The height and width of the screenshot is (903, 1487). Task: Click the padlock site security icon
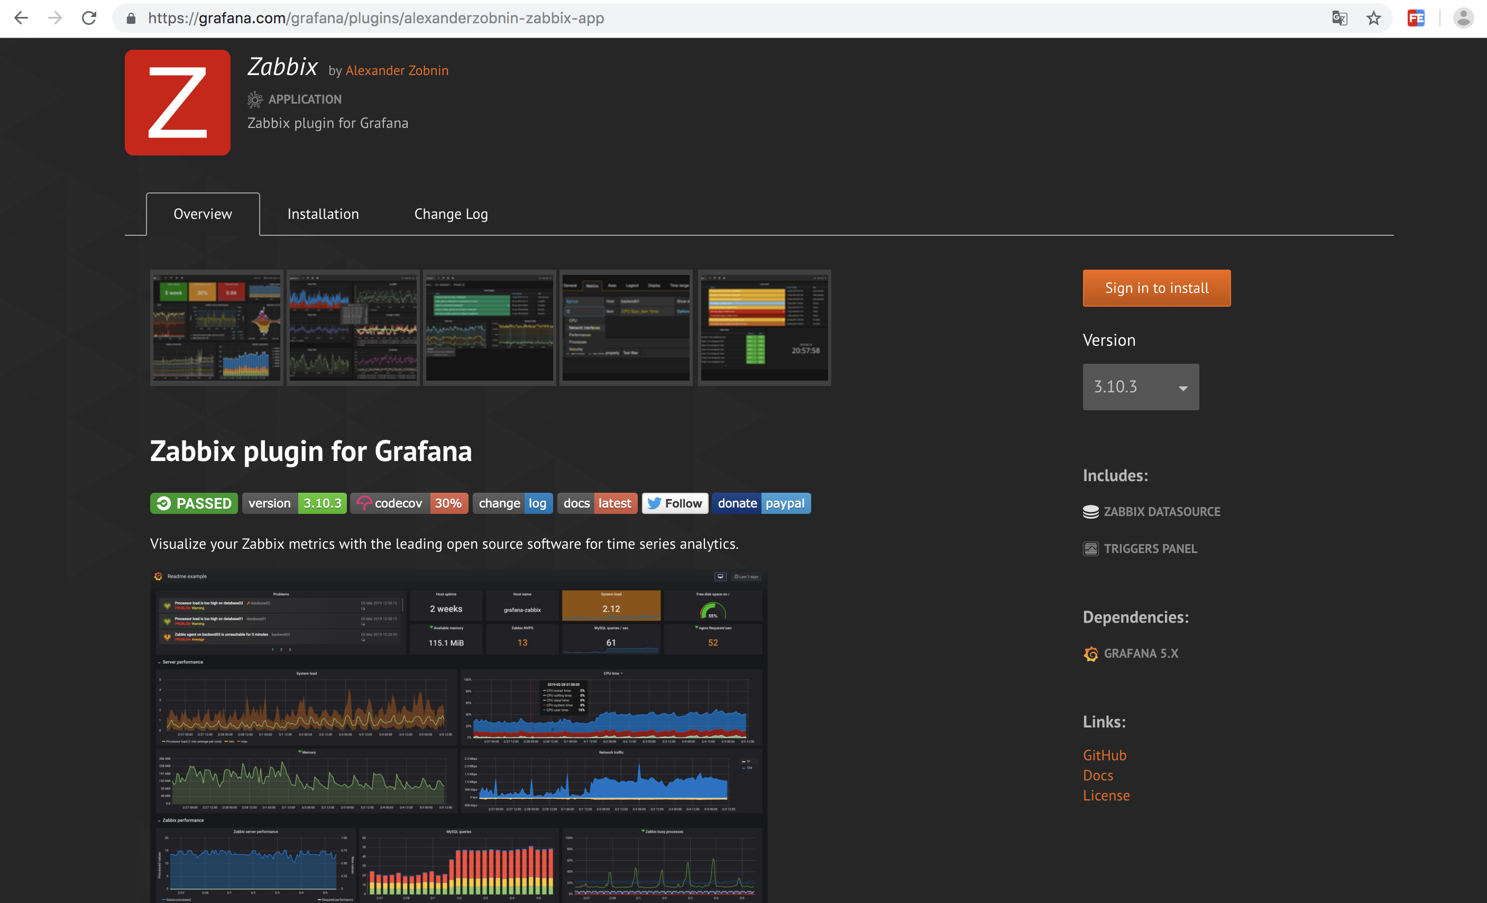[x=131, y=19]
